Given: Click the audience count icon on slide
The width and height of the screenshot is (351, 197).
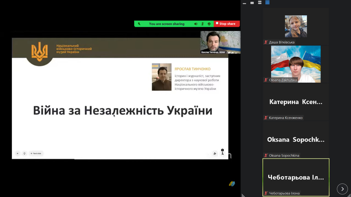Looking at the screenshot, I should [222, 153].
